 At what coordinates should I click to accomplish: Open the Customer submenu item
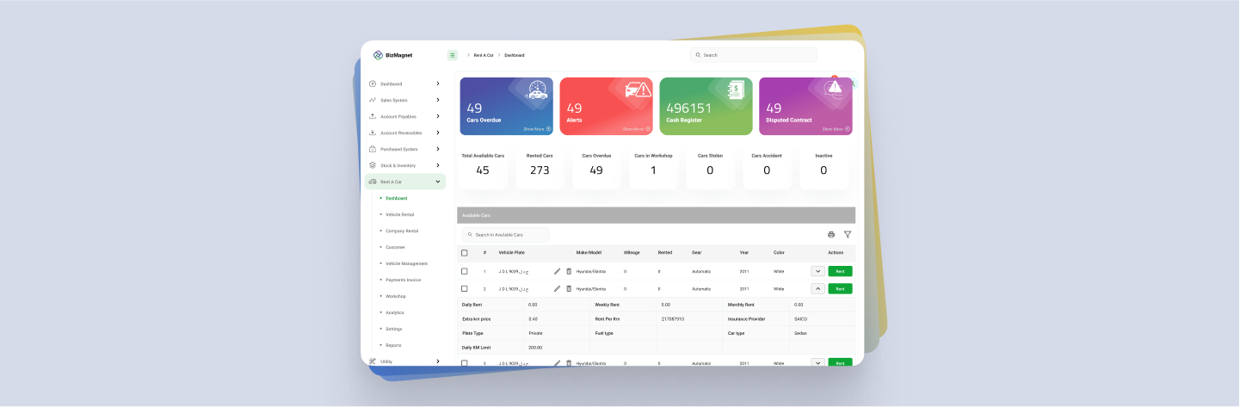coord(395,247)
